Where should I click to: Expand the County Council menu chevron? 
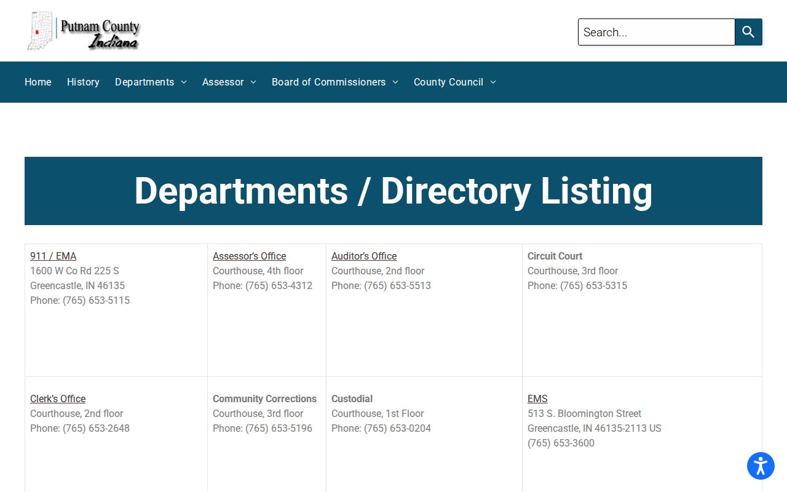click(x=493, y=82)
